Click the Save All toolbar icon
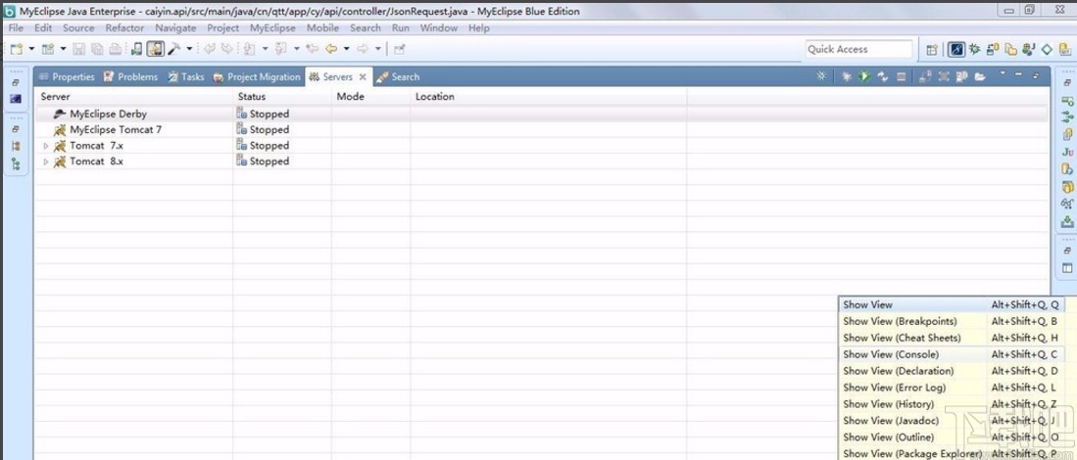The width and height of the screenshot is (1077, 460). tap(97, 49)
